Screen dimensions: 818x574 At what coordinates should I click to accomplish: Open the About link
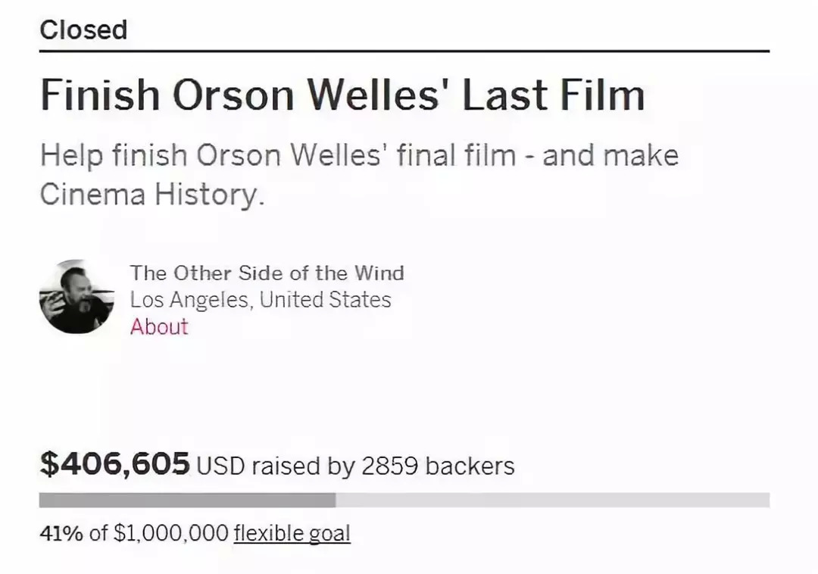pos(159,326)
